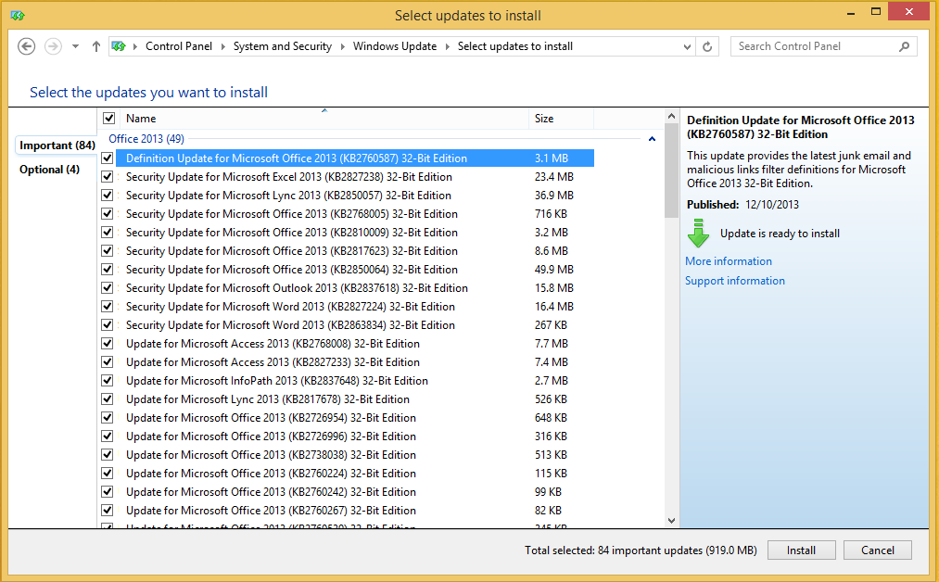939x582 pixels.
Task: Select Update for Office 2013 KB2760242
Action: pos(271,492)
